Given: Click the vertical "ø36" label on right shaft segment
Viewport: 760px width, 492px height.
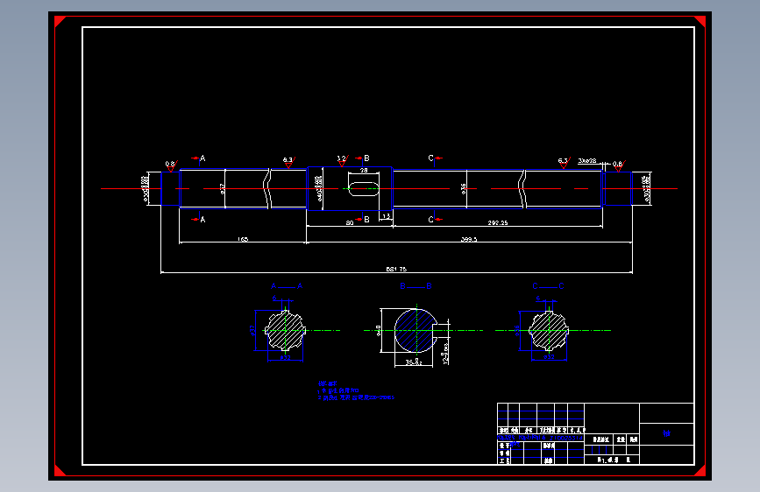Looking at the screenshot, I should tap(464, 189).
